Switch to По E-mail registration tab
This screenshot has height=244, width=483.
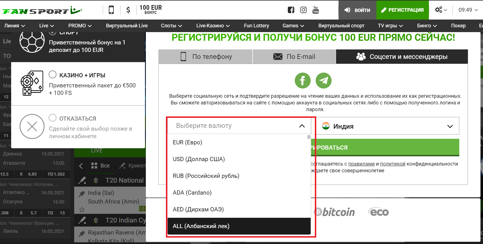(294, 57)
